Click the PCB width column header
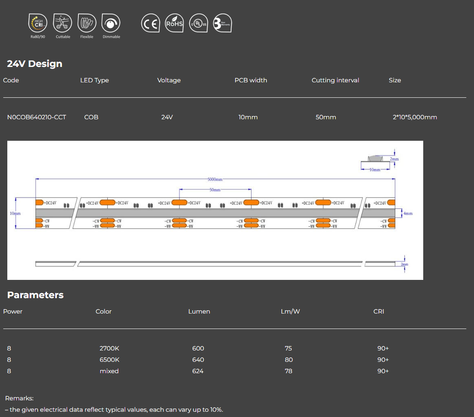 tap(251, 80)
